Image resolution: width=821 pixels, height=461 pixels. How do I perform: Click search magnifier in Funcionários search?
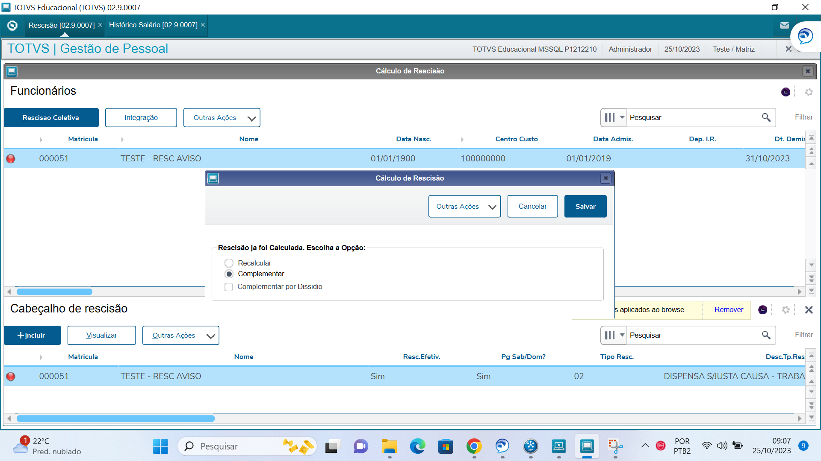point(766,117)
